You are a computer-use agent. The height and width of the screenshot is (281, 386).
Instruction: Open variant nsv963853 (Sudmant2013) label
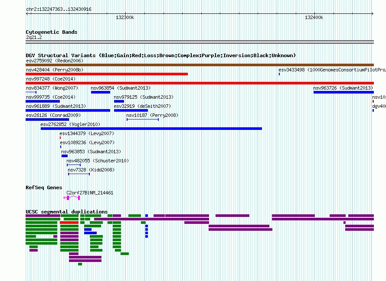click(91, 152)
